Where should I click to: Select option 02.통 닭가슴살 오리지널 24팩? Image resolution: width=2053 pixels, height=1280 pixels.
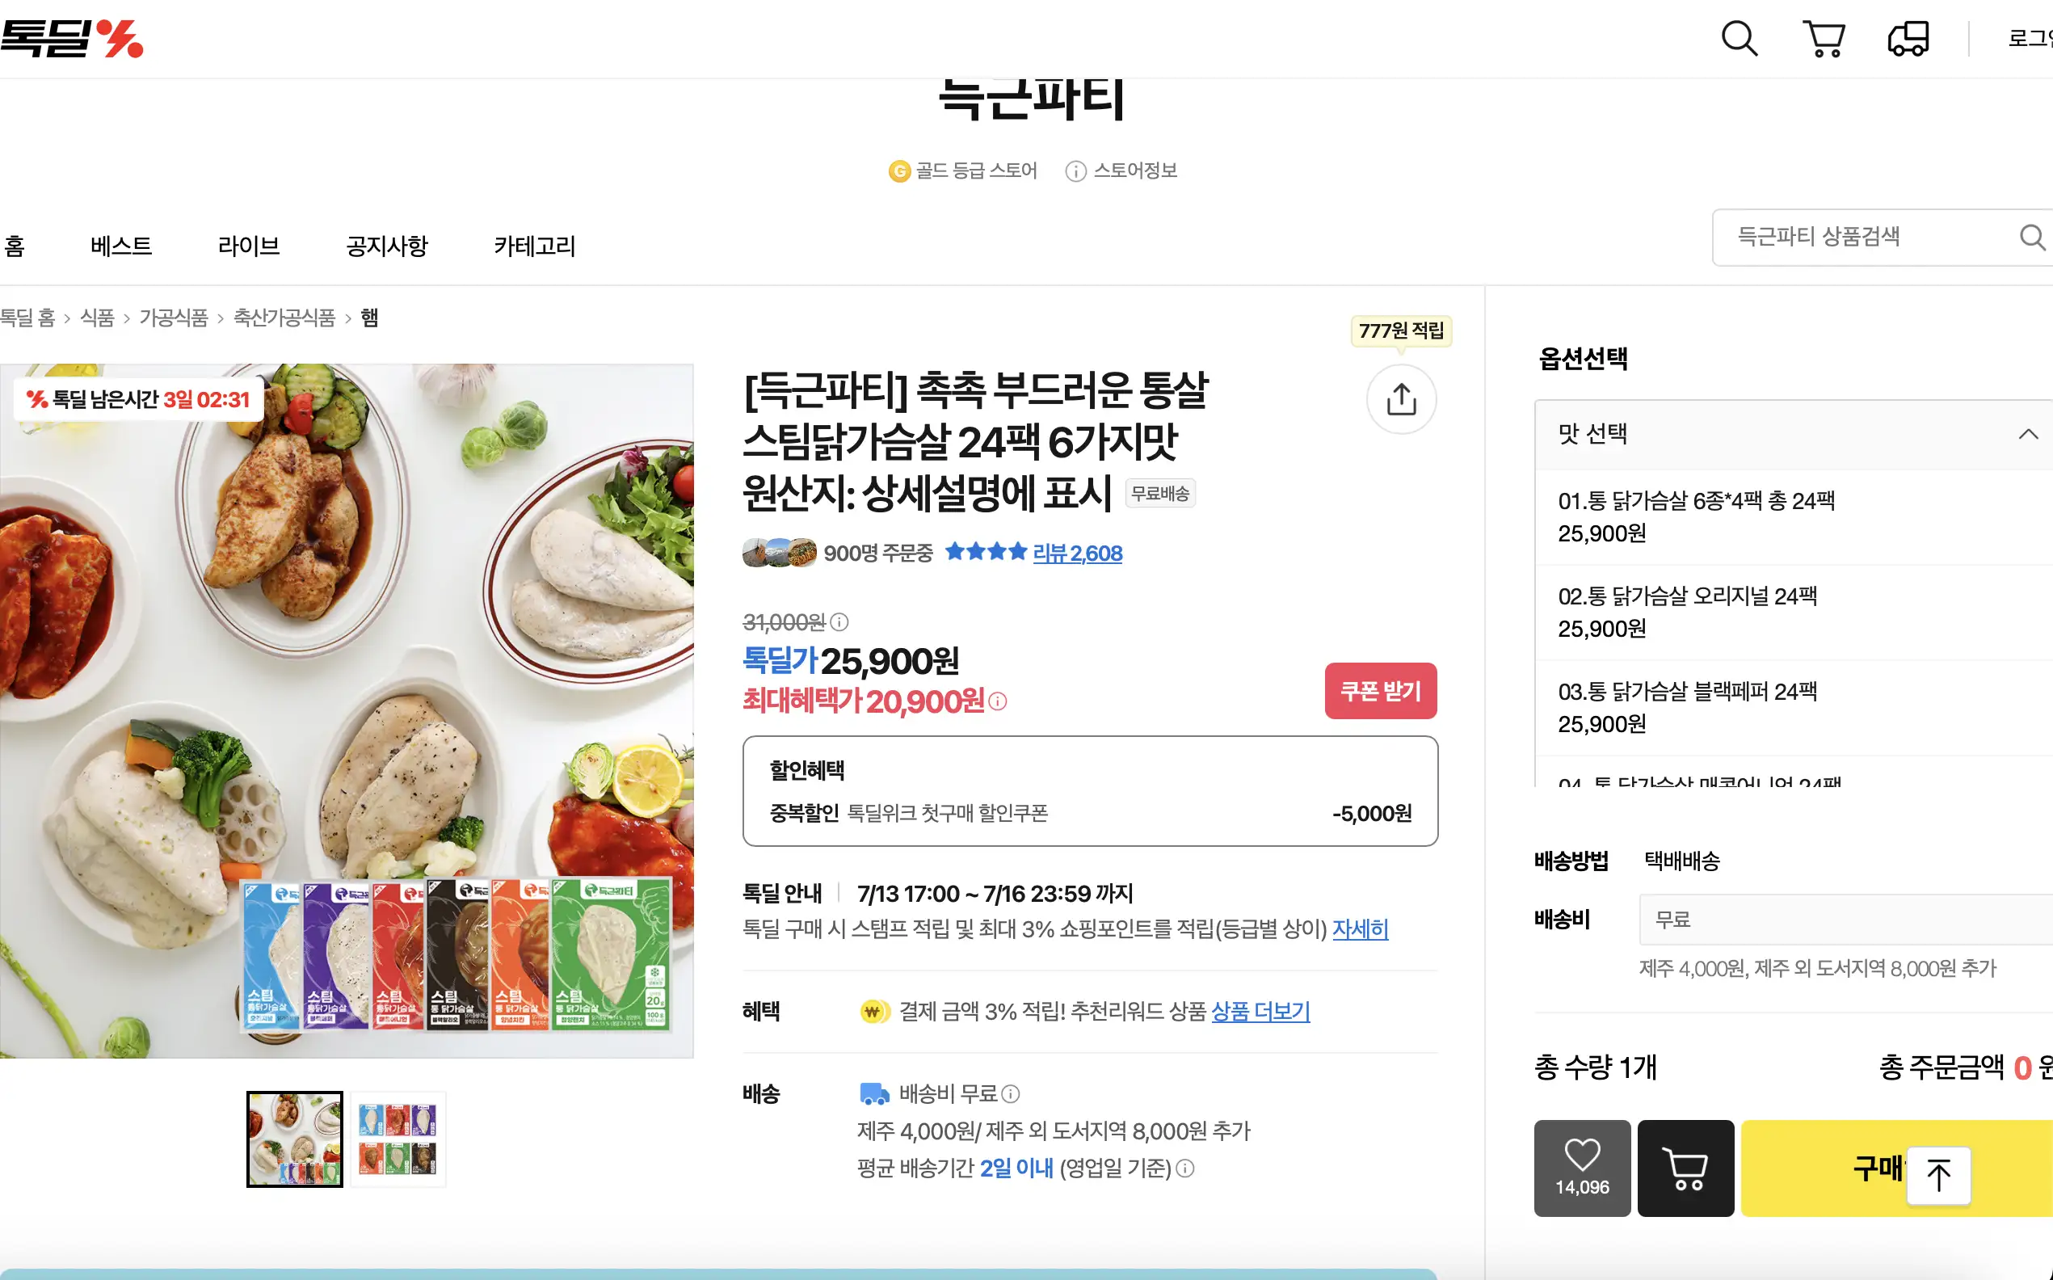coord(1793,612)
